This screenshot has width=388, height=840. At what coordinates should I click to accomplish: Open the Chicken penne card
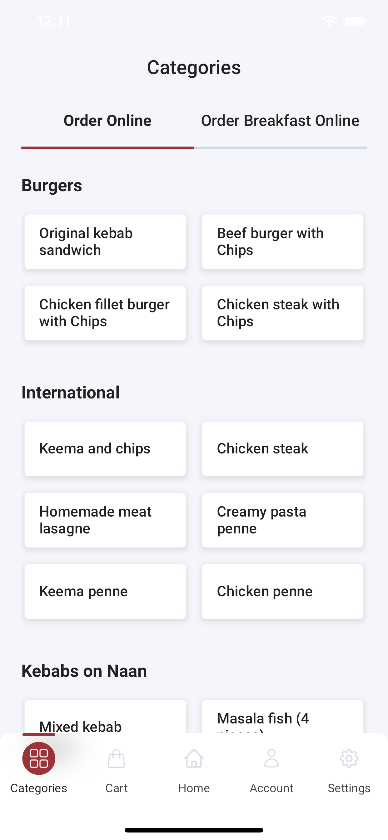(x=283, y=592)
